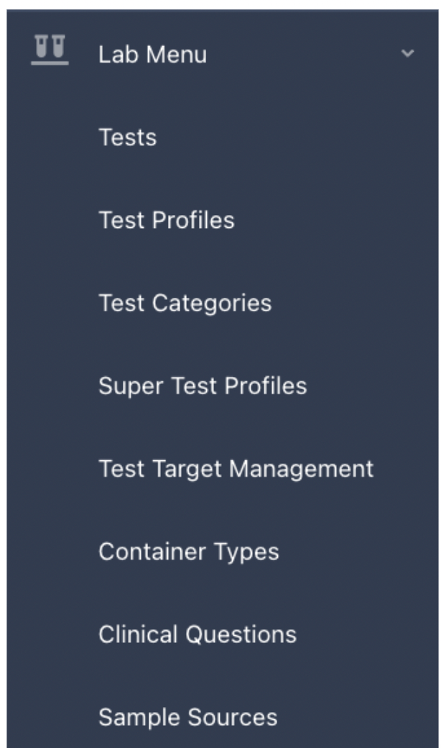Click the Sample Sources link at the list bottom
This screenshot has height=748, width=441.
pyautogui.click(x=188, y=718)
